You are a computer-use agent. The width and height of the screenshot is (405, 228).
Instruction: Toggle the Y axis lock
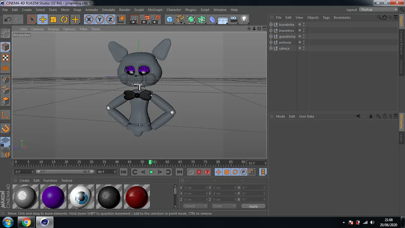tap(99, 19)
